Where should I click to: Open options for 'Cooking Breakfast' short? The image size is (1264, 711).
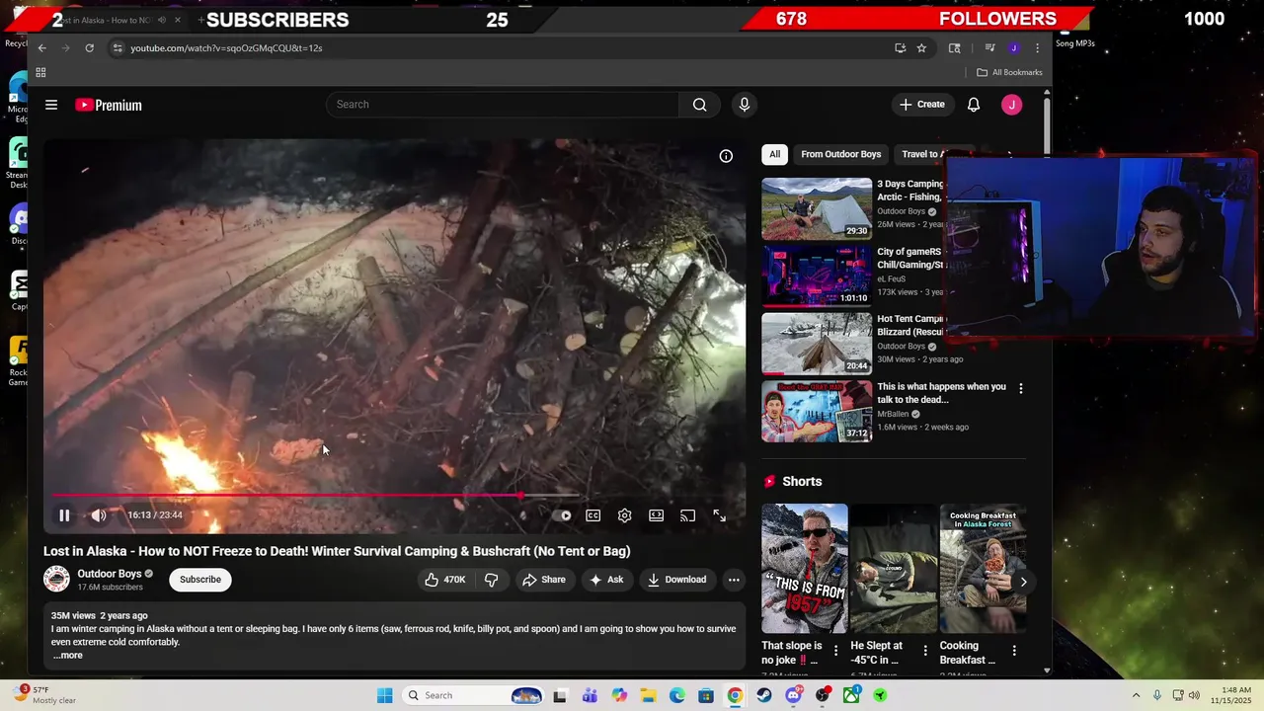point(1014,651)
